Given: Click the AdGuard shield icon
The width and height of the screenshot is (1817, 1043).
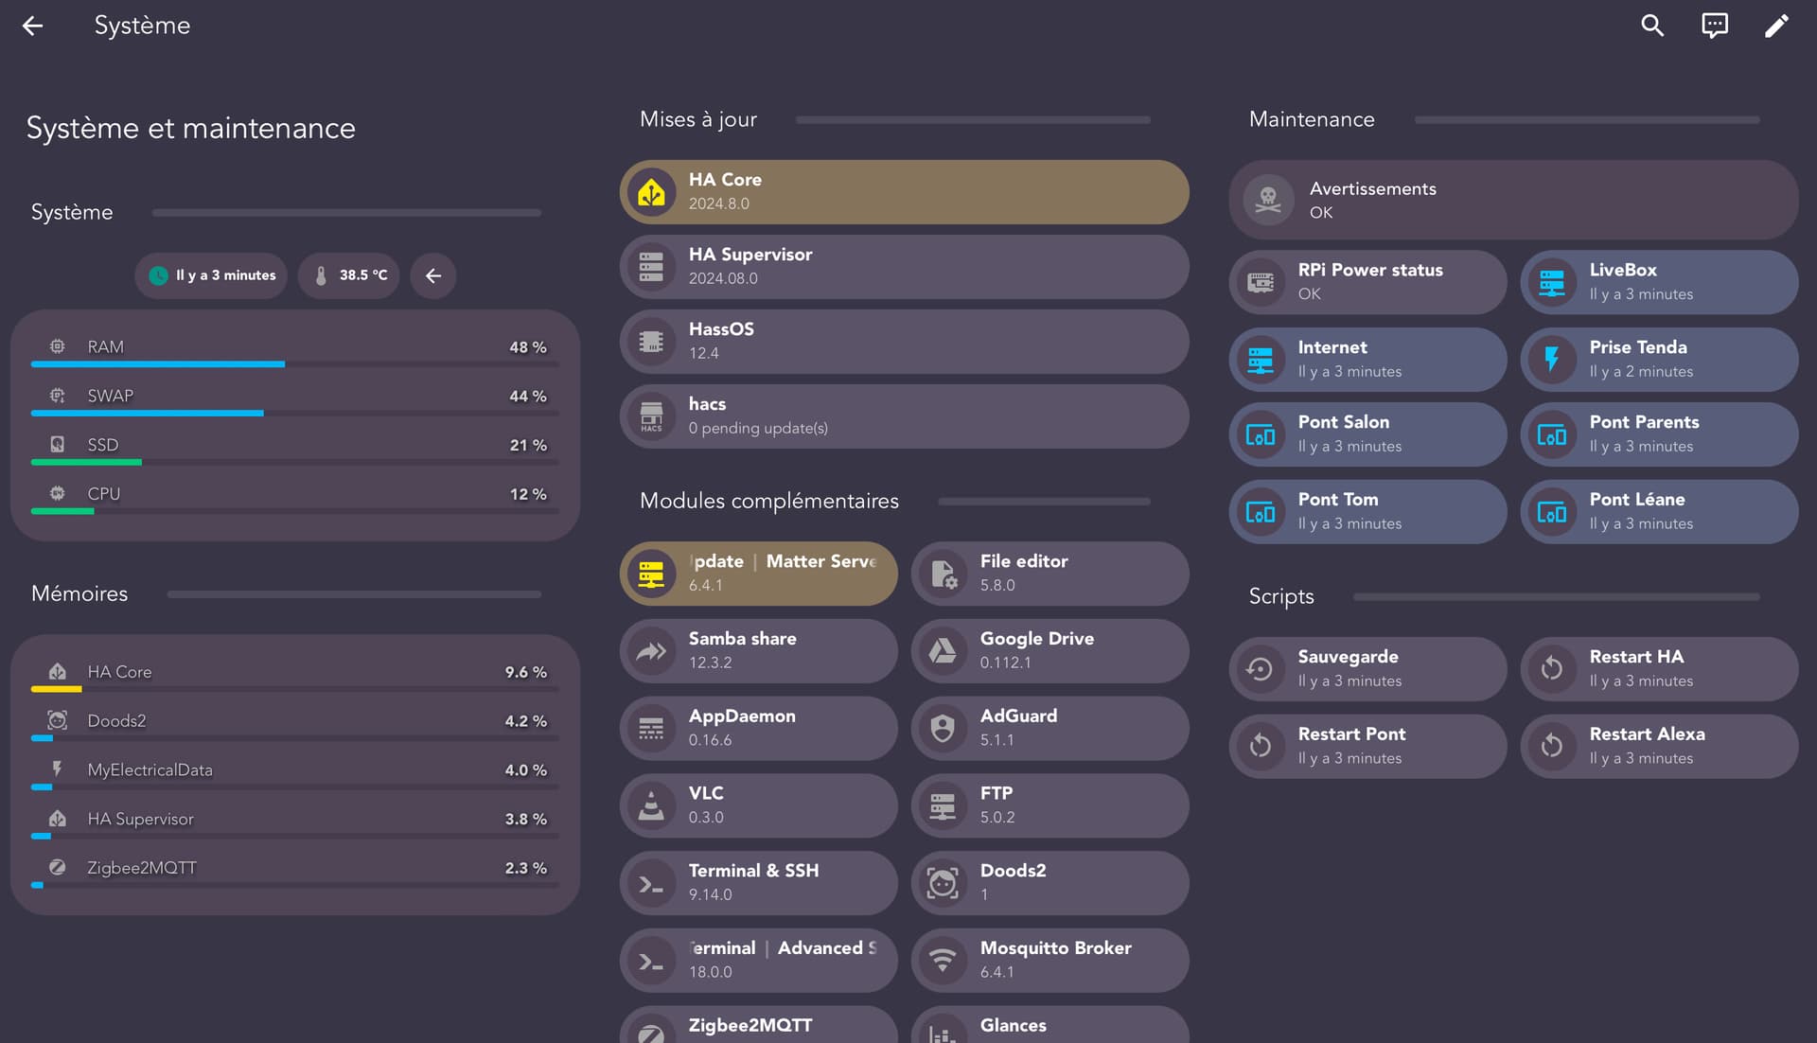Looking at the screenshot, I should click(943, 729).
